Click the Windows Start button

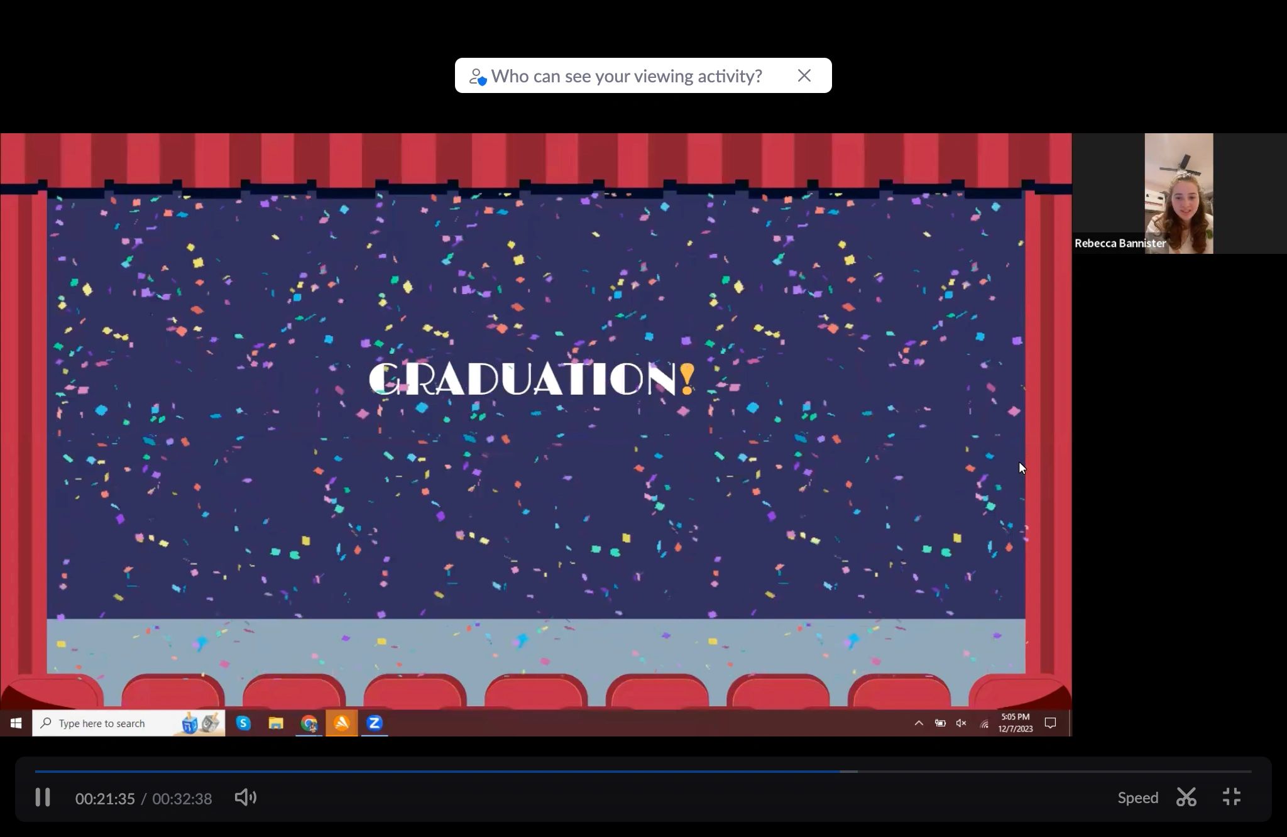click(16, 723)
